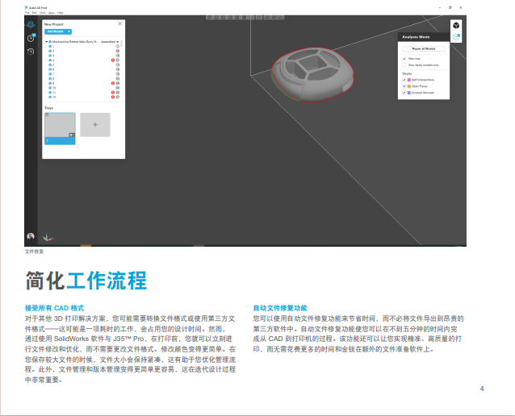Collapse the Mechanical Pebble assembly tree
The width and height of the screenshot is (515, 416).
[x=46, y=41]
